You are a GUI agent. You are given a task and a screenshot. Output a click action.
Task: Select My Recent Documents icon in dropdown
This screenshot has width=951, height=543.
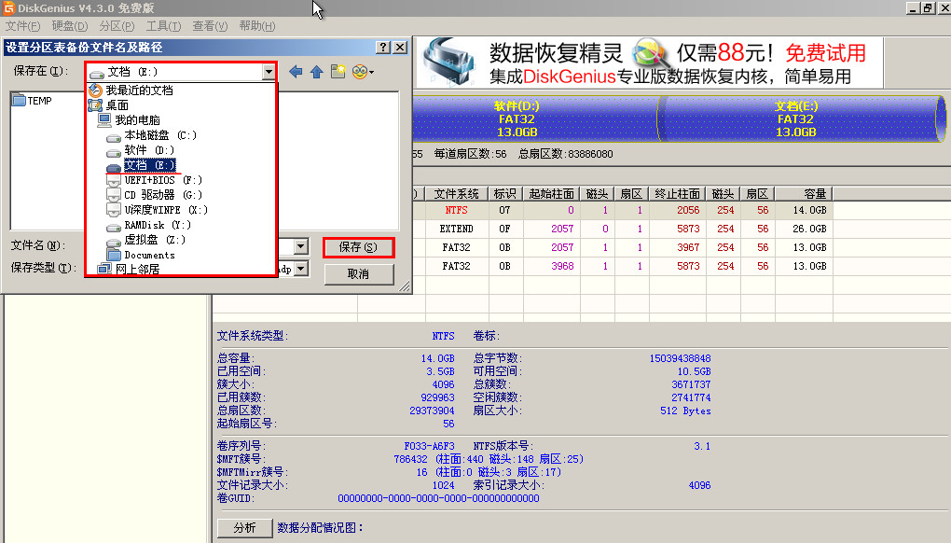95,90
